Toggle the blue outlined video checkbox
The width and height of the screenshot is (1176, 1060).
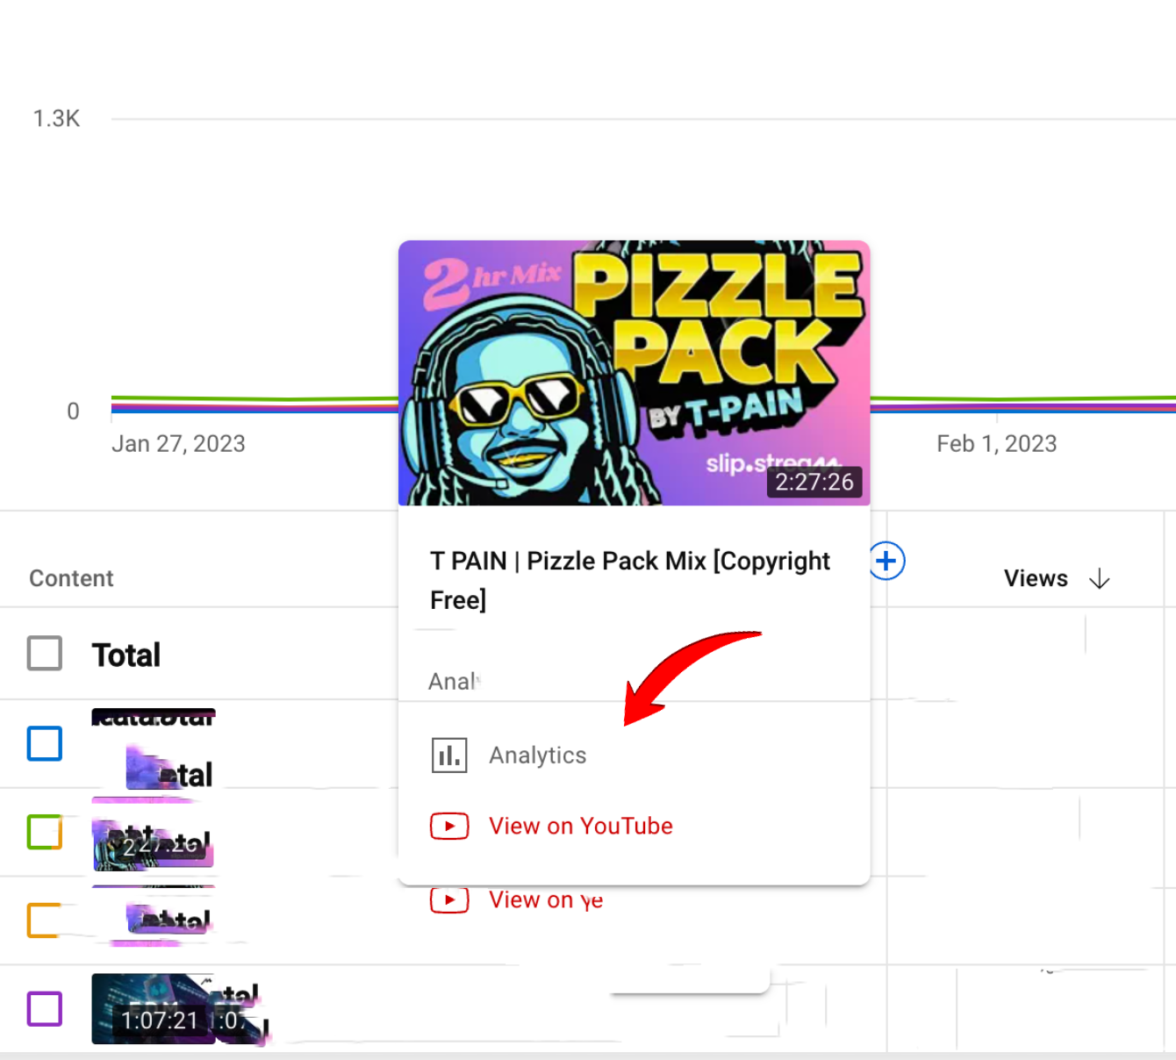pyautogui.click(x=45, y=743)
